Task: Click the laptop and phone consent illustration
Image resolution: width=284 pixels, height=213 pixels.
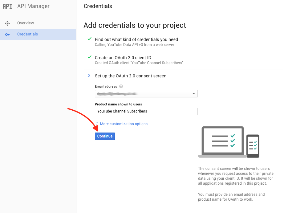Action: (229, 142)
